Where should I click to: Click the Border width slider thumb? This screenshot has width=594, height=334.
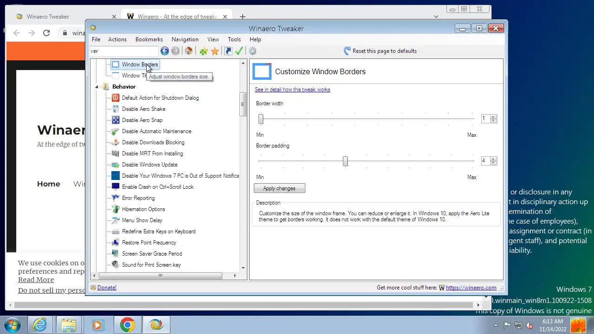click(261, 119)
